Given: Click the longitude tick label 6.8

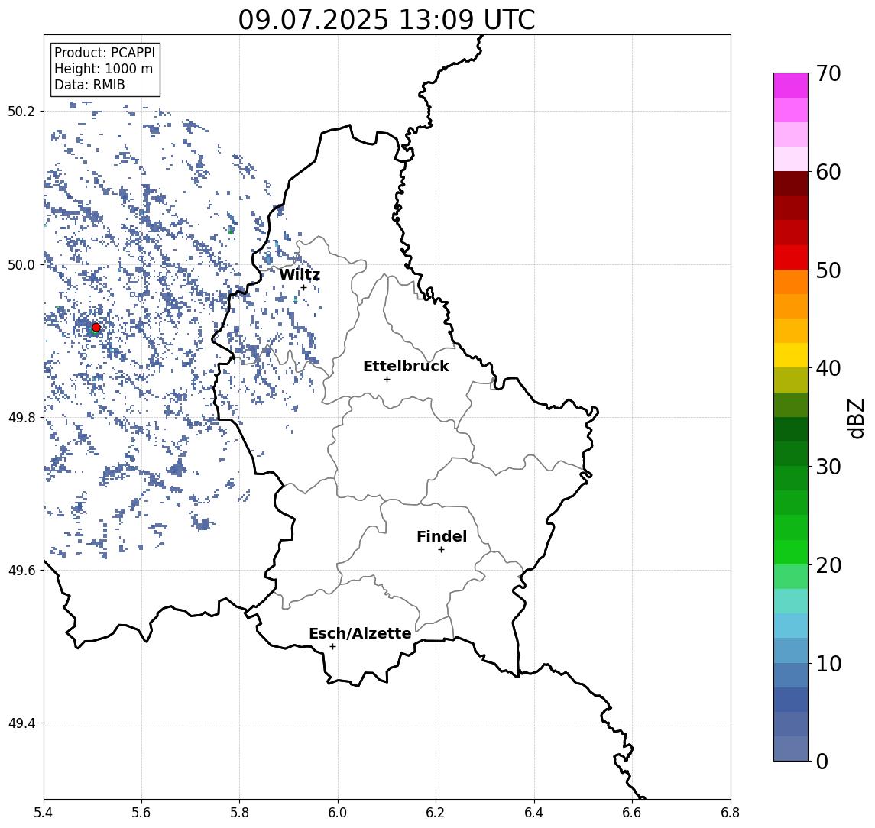Looking at the screenshot, I should point(731,813).
